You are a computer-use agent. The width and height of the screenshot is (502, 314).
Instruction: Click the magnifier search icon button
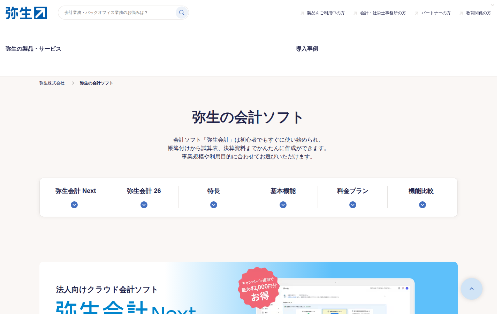182,13
